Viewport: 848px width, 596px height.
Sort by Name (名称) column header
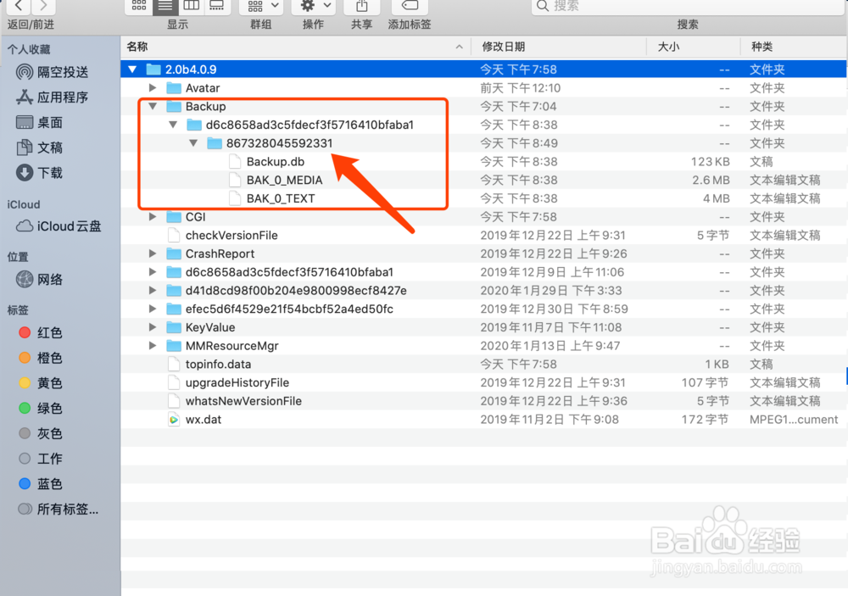point(295,47)
